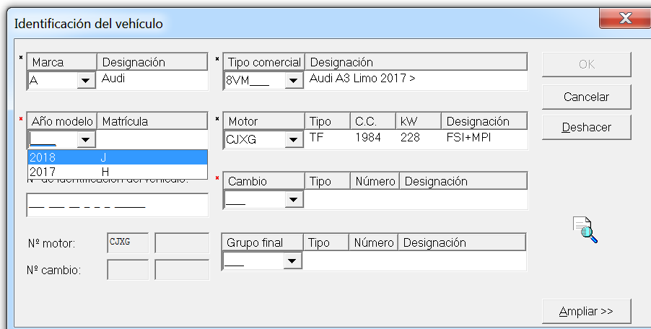Click the Matrícula column header
This screenshot has height=329, width=651.
point(152,121)
